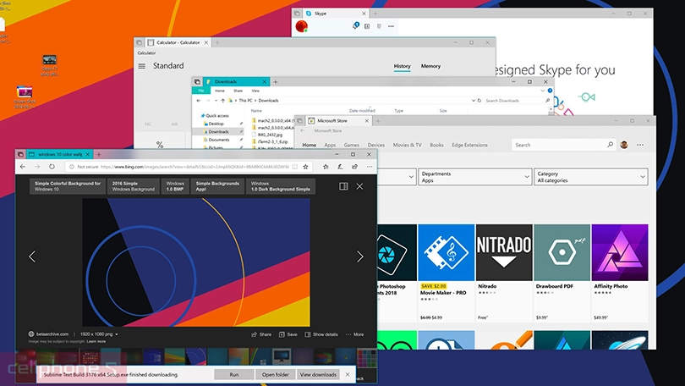Add page to favorites with star icon
Screen dimensions: 685x386
click(305, 167)
